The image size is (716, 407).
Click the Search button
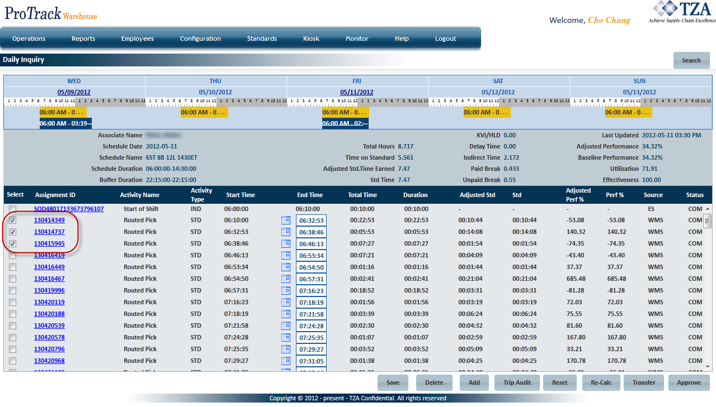coord(691,60)
